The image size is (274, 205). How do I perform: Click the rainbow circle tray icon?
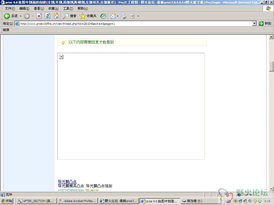[235, 201]
